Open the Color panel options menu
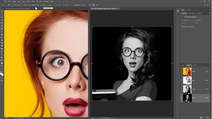Viewport: 212px width, 119px height. pos(210,10)
